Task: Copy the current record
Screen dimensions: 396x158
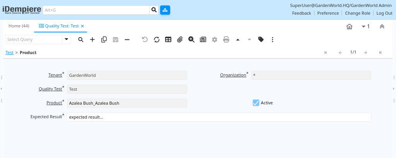Action: coord(104,39)
